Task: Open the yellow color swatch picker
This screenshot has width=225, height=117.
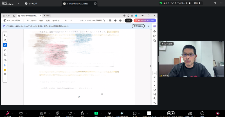Action: [5, 70]
